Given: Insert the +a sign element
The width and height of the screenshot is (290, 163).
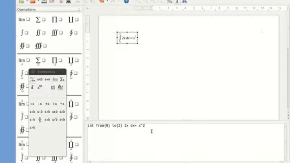Looking at the screenshot, I should point(32,104).
